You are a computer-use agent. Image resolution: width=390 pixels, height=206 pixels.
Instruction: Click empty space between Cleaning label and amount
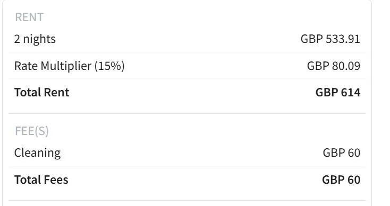click(191, 153)
